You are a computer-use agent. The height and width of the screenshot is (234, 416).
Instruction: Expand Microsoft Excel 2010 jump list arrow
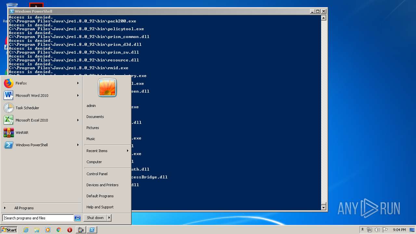click(78, 120)
